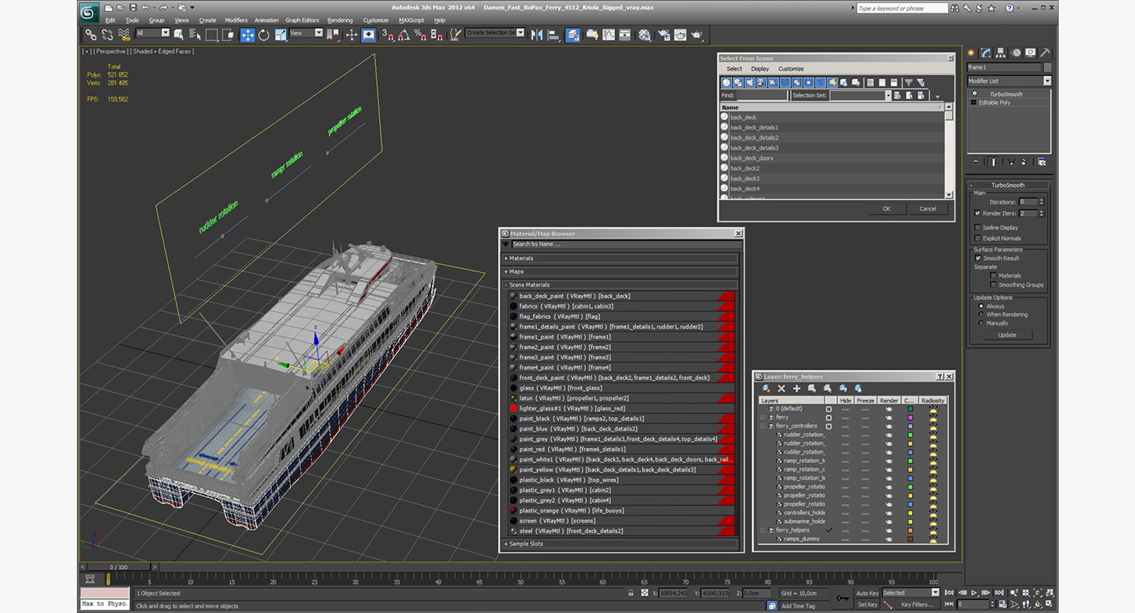The width and height of the screenshot is (1135, 613).
Task: Click the teapot Render Production icon
Action: [x=697, y=35]
